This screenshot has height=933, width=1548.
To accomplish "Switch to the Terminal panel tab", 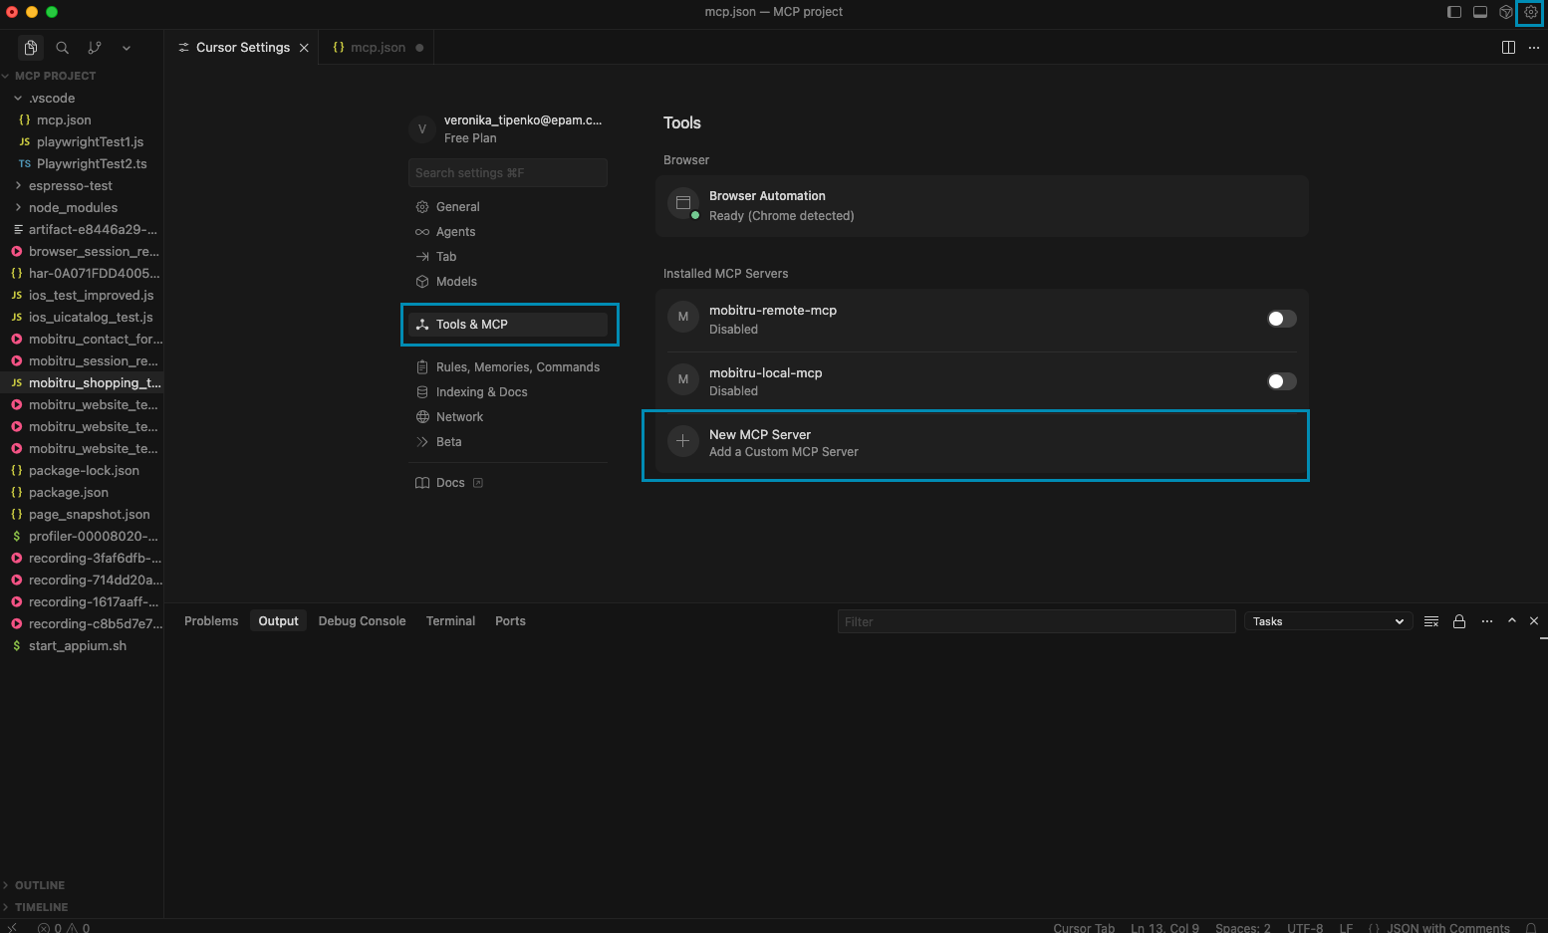I will [450, 621].
